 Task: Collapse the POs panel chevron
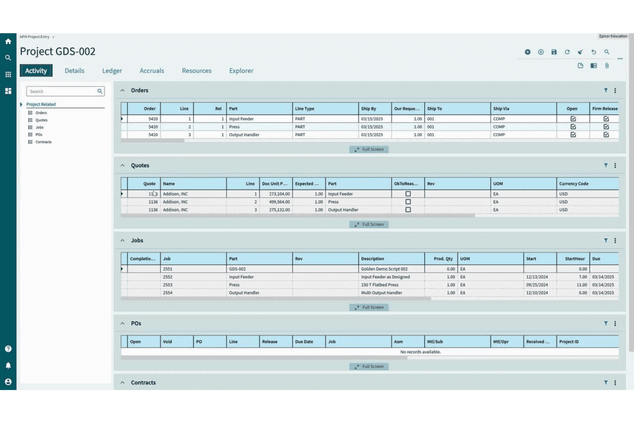tap(123, 324)
